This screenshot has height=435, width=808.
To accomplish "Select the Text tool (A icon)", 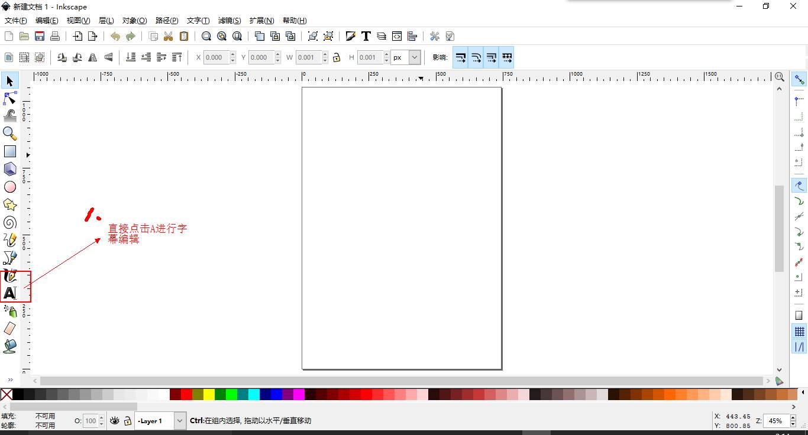I will [10, 293].
